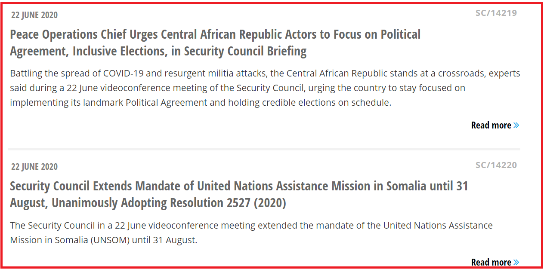The height and width of the screenshot is (269, 544).
Task: Click the double-chevron icon after second Read more
Action: coord(516,262)
